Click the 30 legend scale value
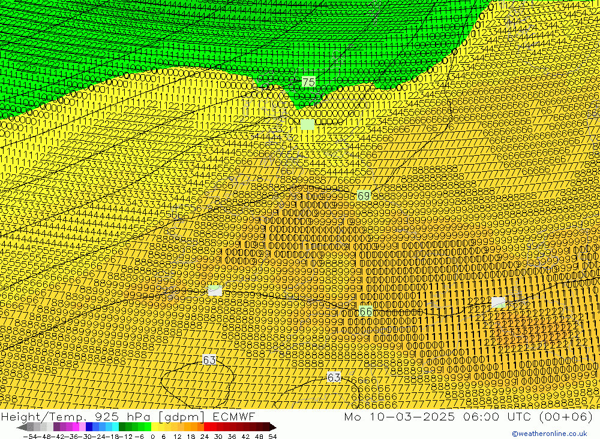 (x=218, y=437)
